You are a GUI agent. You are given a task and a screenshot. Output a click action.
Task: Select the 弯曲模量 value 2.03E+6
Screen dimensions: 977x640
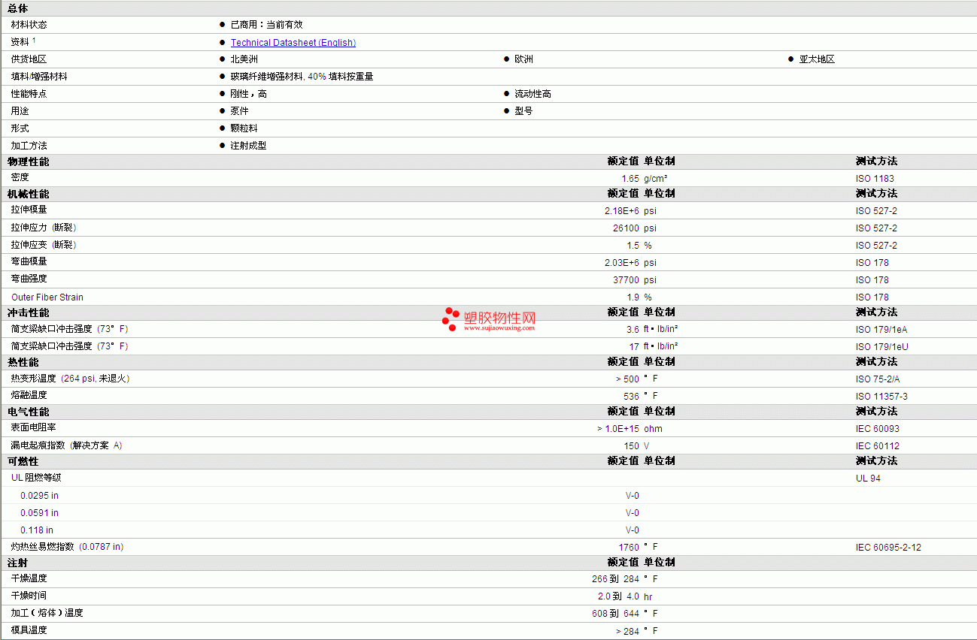(622, 263)
